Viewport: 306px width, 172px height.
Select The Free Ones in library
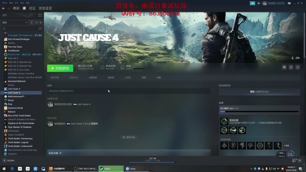pos(15,47)
